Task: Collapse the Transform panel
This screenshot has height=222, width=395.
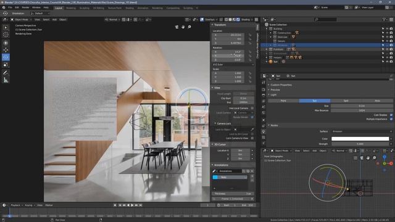Action: pos(212,25)
